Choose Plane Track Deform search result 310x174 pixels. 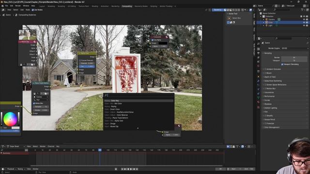pyautogui.click(x=139, y=118)
